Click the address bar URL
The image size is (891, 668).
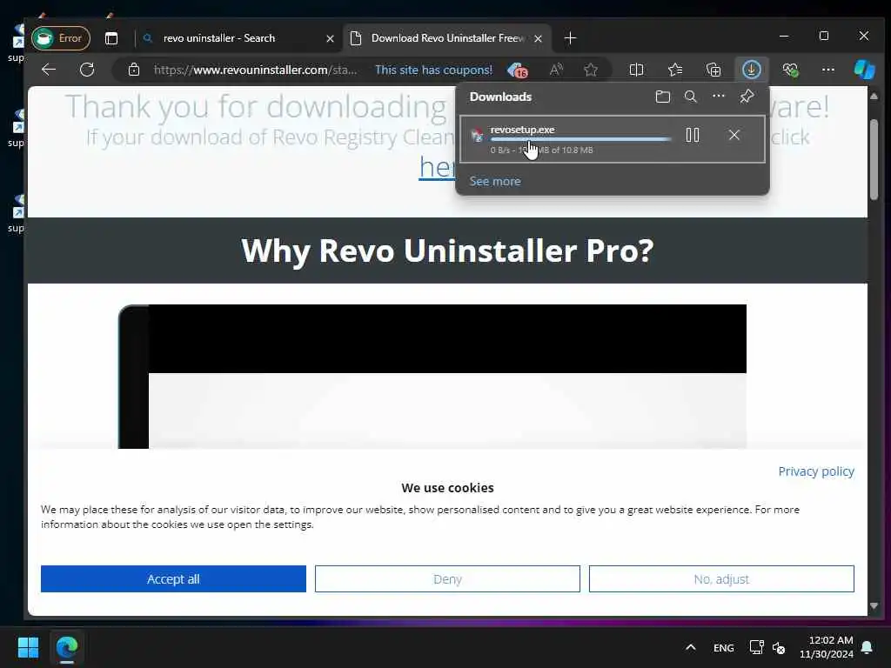255,70
